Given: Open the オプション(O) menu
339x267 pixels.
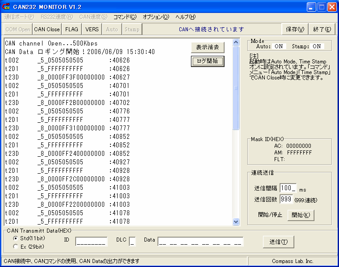Looking at the screenshot, I should [x=156, y=17].
